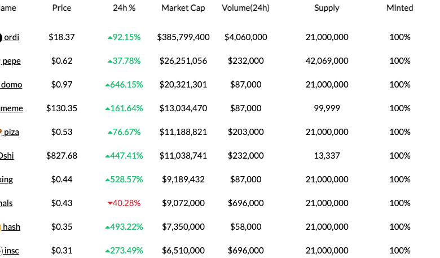
Task: Open the ordi token link
Action: tap(11, 37)
